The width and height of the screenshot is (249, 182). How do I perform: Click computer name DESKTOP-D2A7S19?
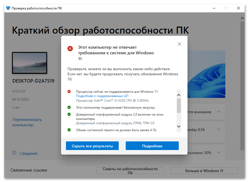[x=33, y=81]
